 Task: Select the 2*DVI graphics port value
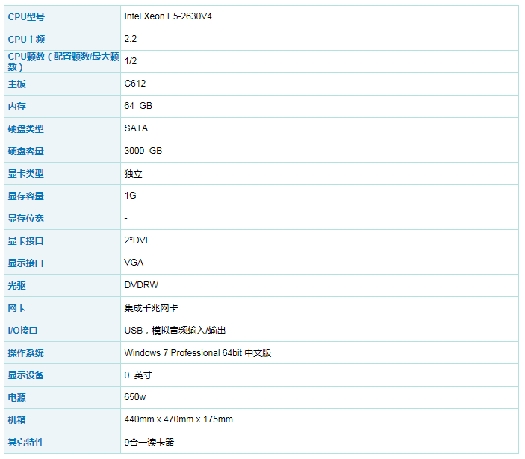[x=137, y=240]
